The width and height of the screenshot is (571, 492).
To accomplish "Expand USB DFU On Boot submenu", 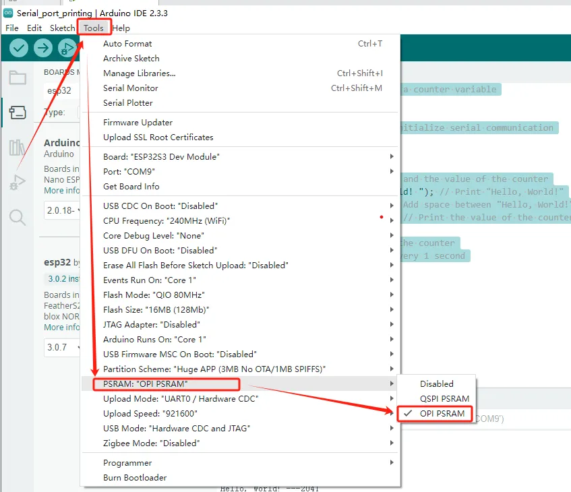I will pyautogui.click(x=241, y=251).
